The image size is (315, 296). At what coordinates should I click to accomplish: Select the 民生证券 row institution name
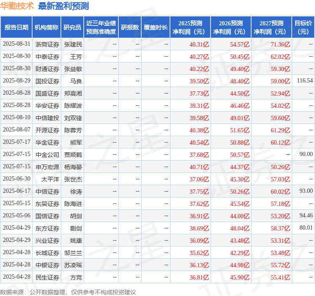pyautogui.click(x=47, y=277)
